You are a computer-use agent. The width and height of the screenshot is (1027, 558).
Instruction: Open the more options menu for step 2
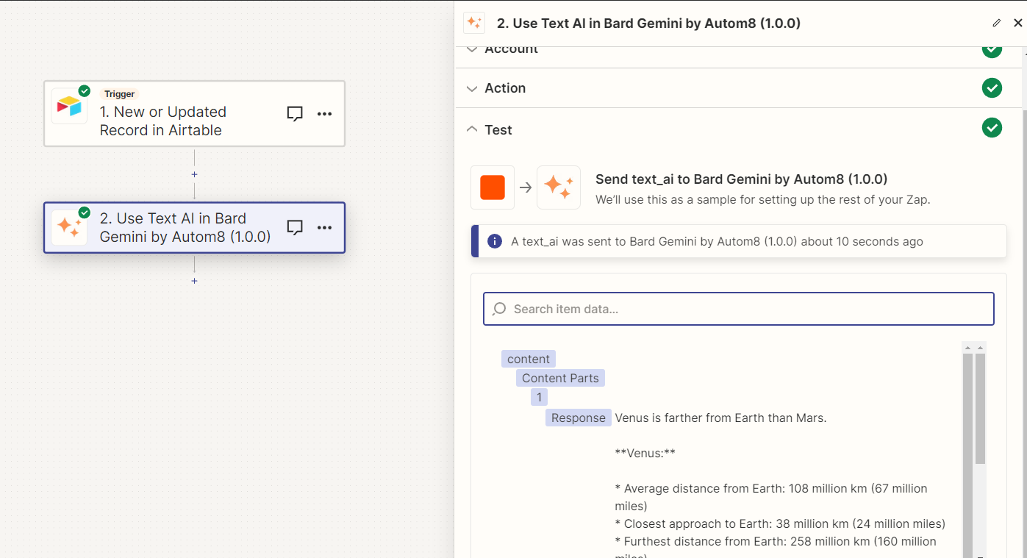coord(324,228)
